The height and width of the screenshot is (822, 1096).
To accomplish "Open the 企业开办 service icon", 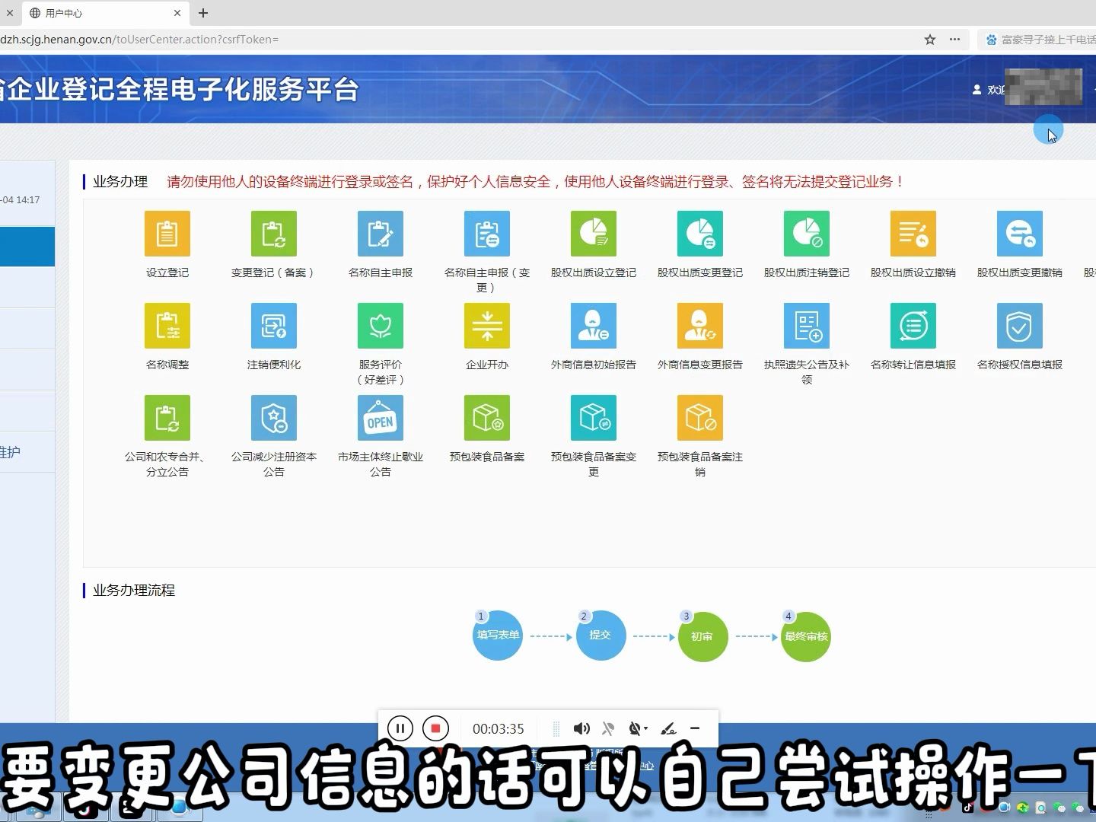I will pos(486,326).
